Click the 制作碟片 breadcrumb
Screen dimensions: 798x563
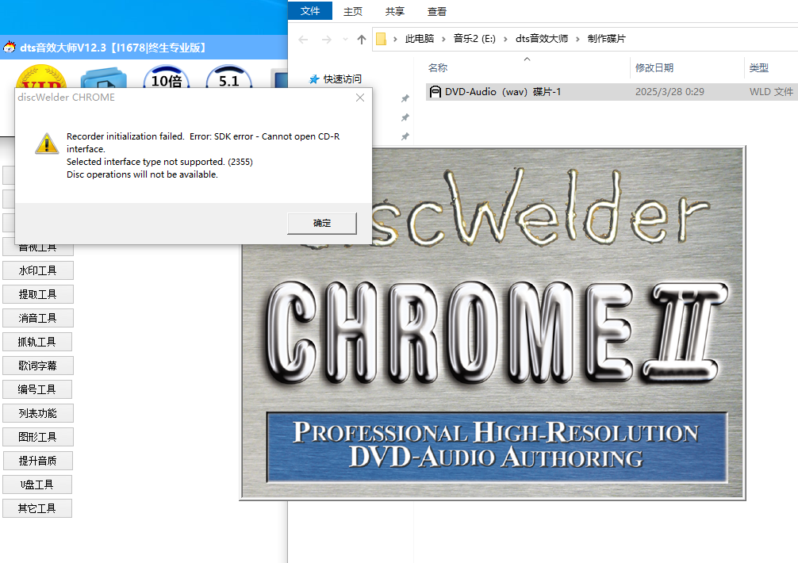click(606, 39)
